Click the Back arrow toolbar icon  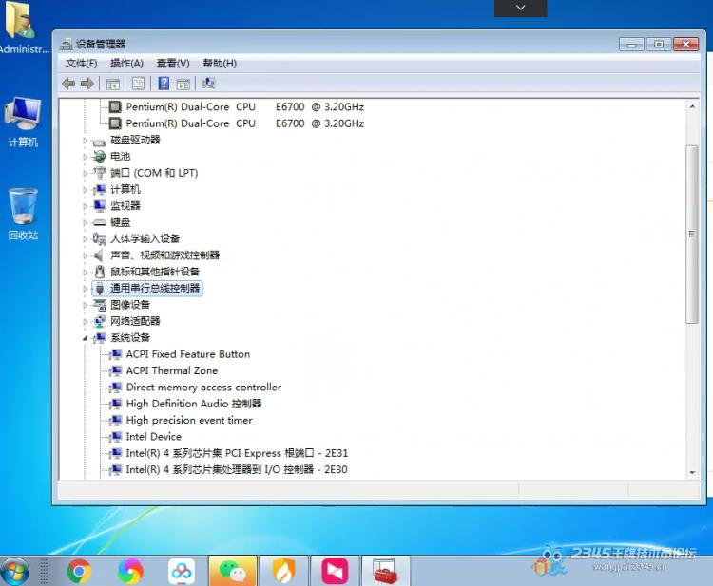68,84
